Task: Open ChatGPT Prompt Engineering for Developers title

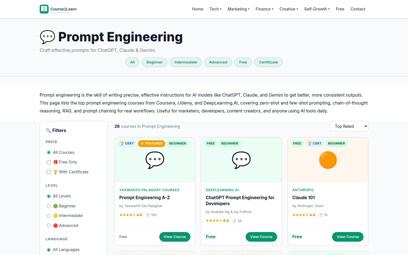Action: [240, 201]
